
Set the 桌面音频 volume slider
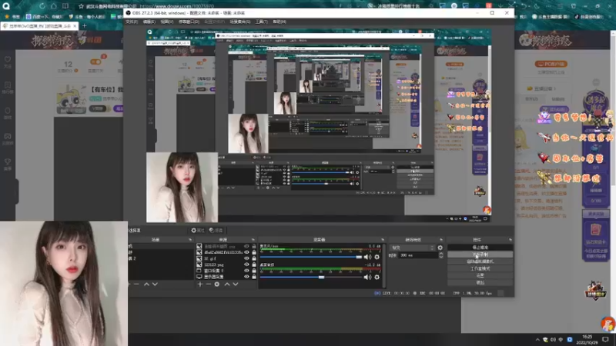pos(311,277)
